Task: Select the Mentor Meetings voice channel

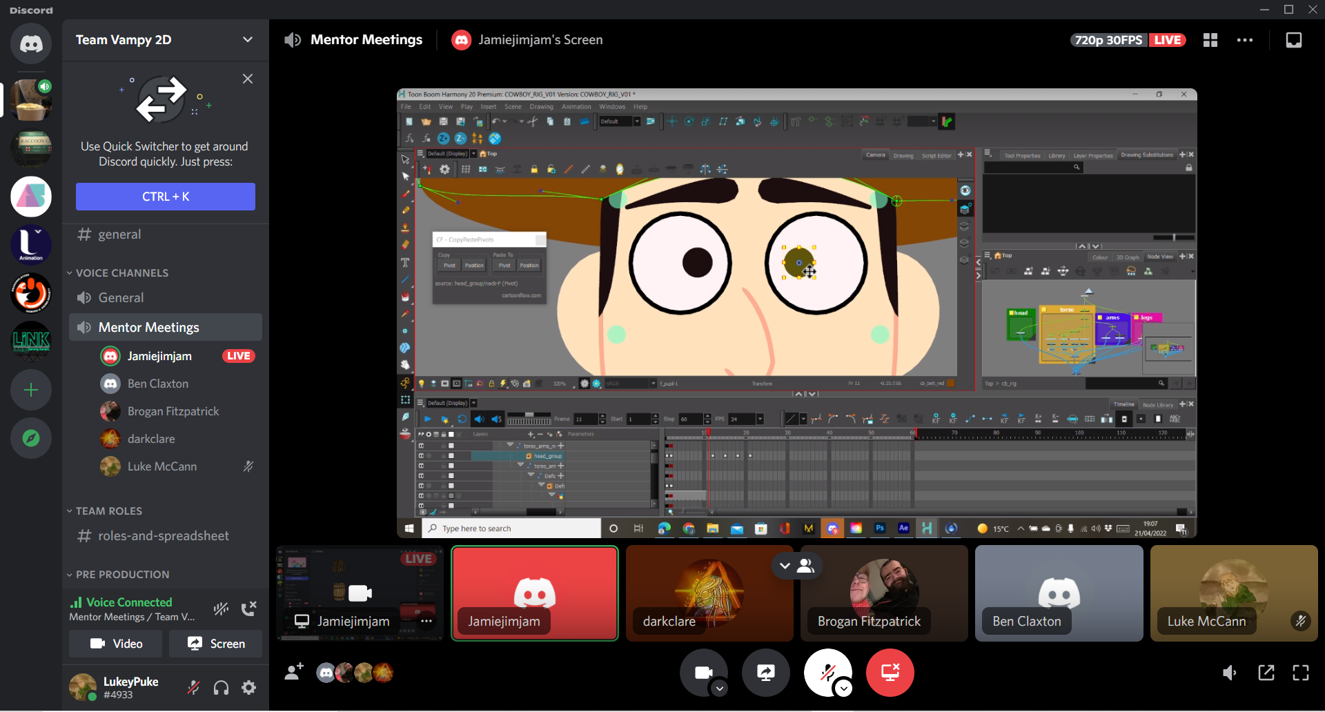Action: [x=166, y=327]
